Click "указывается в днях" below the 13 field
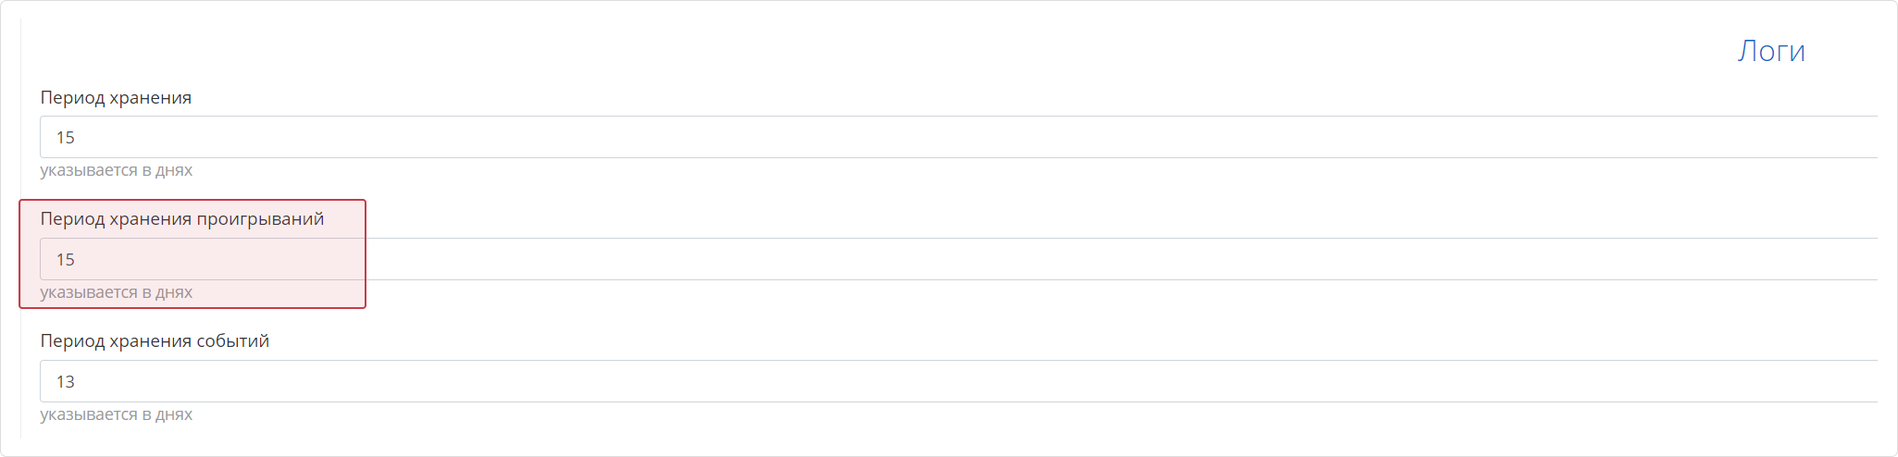 tap(116, 414)
